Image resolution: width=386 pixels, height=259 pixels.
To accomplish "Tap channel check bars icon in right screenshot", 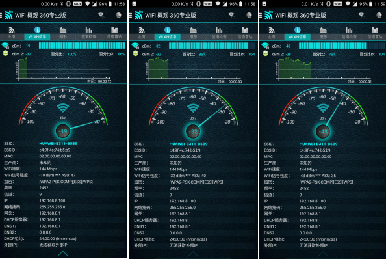I will (x=349, y=30).
